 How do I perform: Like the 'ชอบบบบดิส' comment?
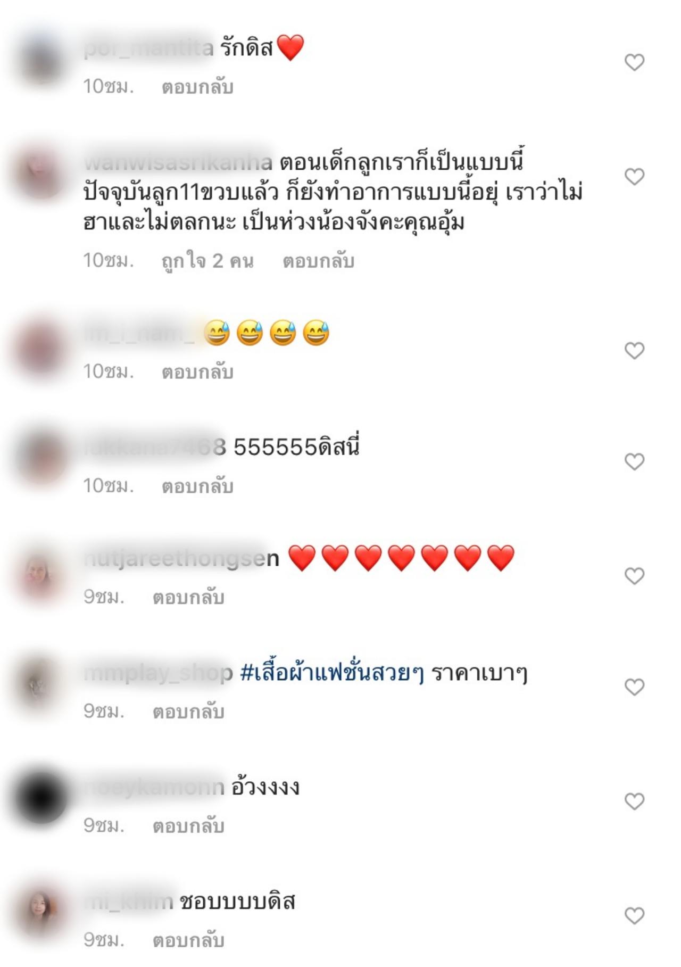click(x=634, y=915)
